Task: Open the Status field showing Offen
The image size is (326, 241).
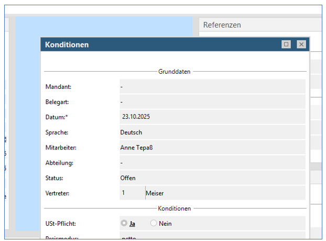Action: tap(212, 178)
